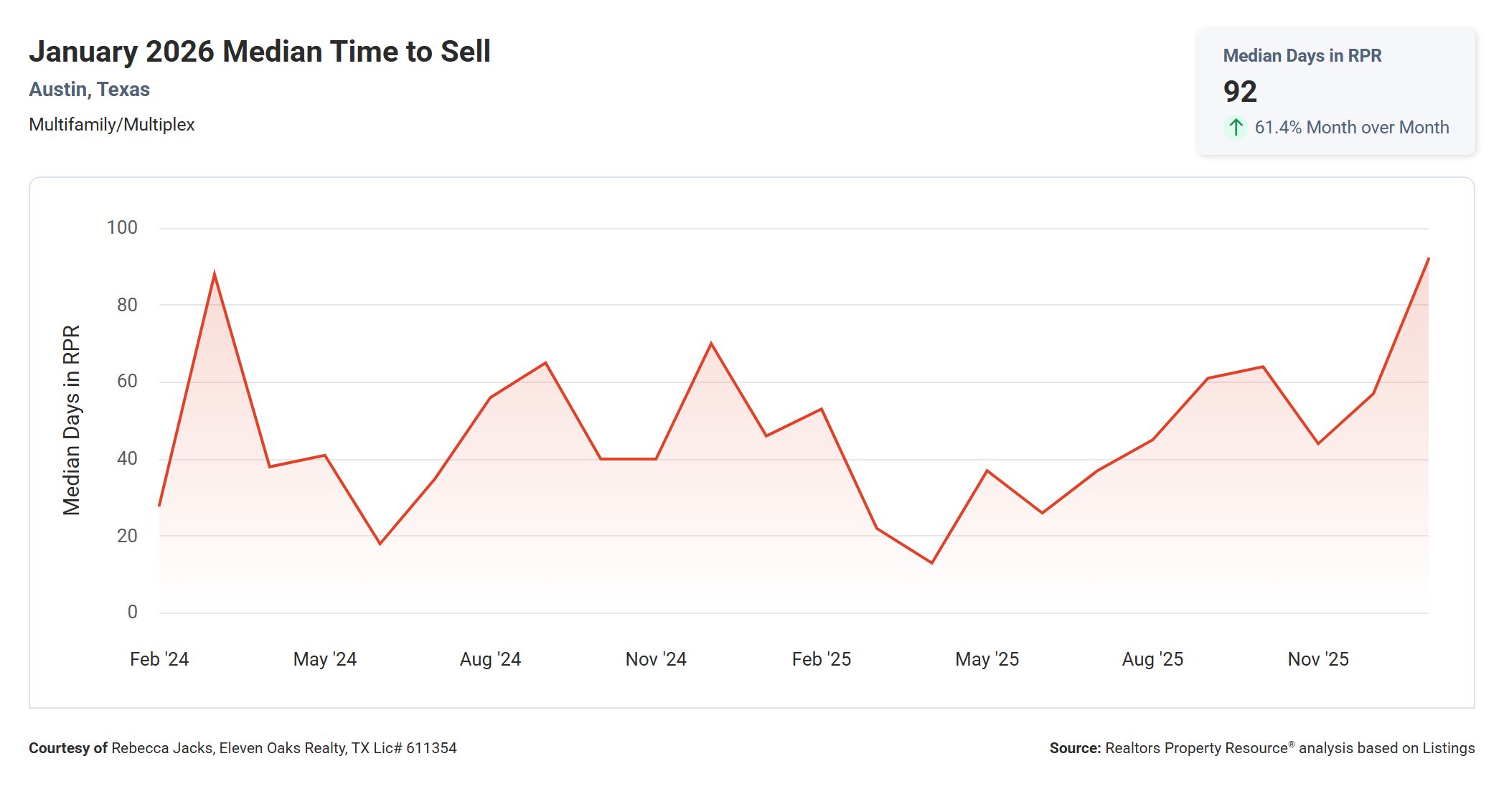
Task: Click the green up-arrow trend icon
Action: point(1236,128)
